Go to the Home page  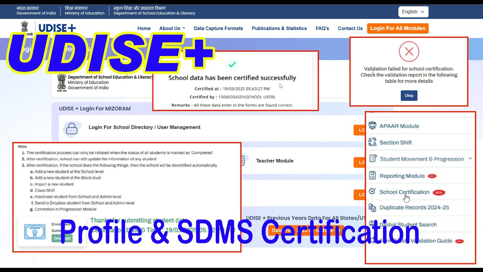[144, 28]
